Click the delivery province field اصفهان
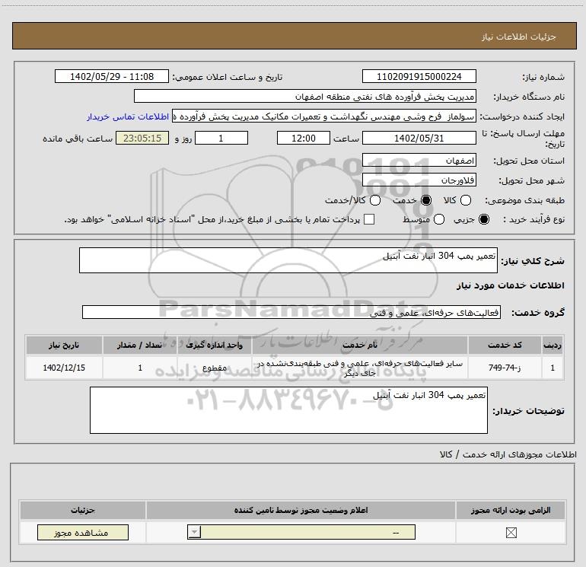 coord(419,161)
